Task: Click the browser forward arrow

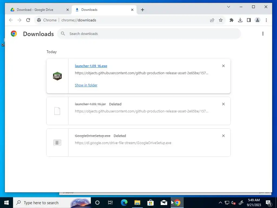Action: (19, 20)
